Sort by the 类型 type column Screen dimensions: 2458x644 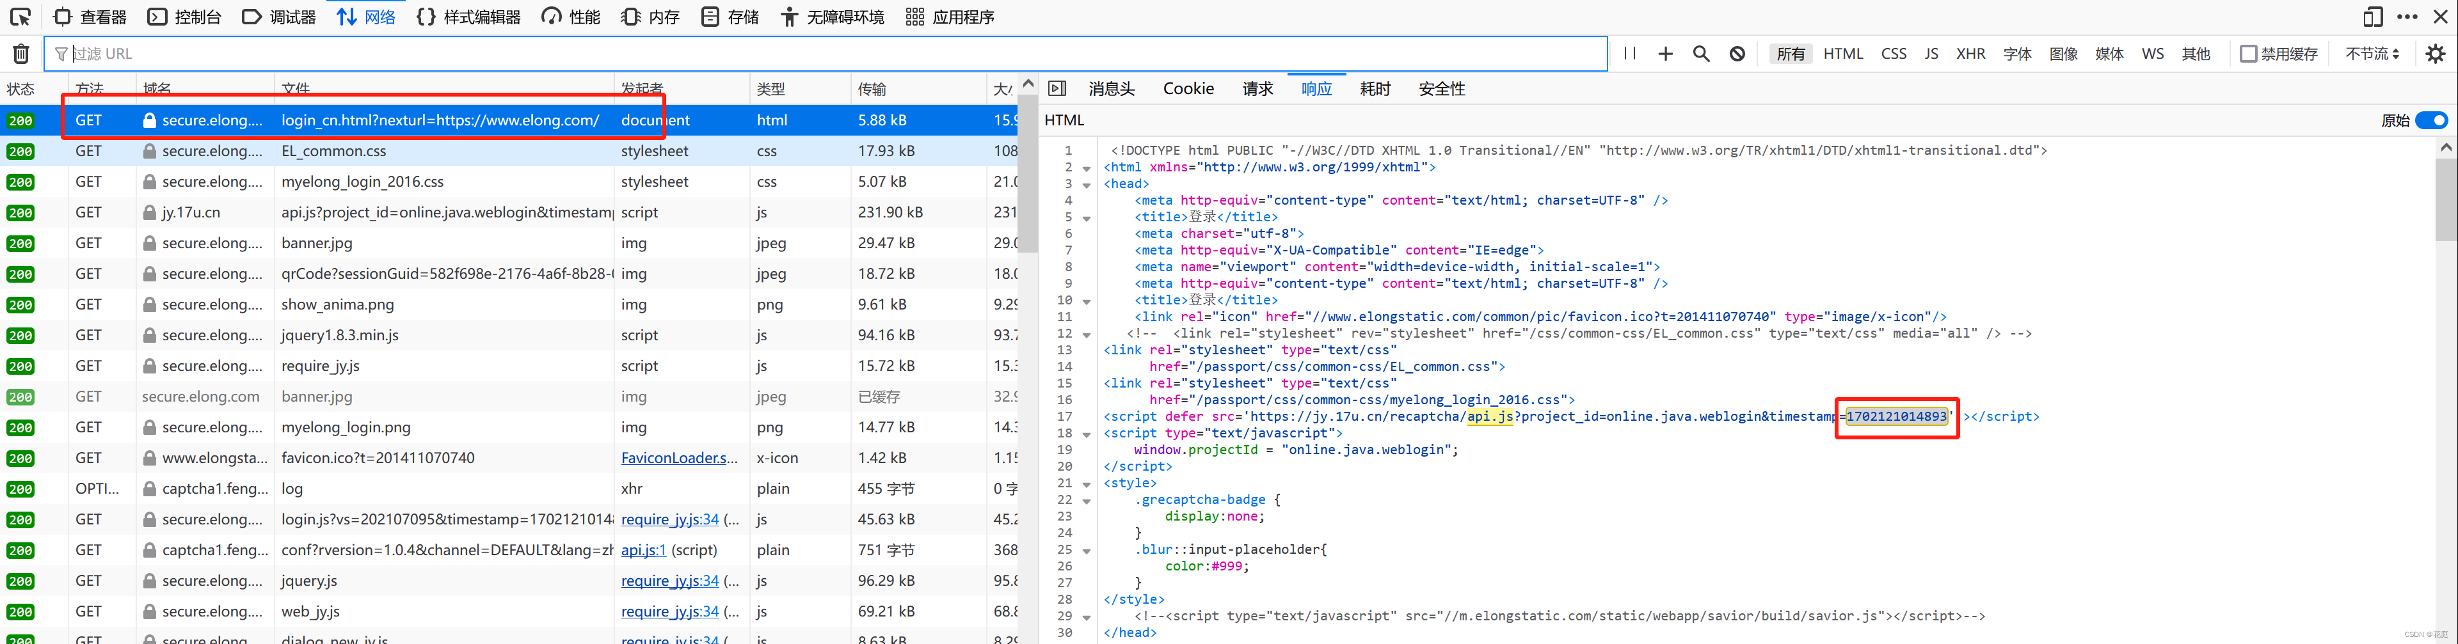point(799,89)
